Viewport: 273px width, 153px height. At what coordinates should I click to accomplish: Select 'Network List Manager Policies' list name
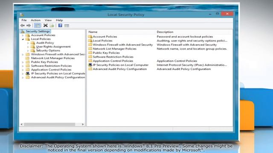pos(115,49)
